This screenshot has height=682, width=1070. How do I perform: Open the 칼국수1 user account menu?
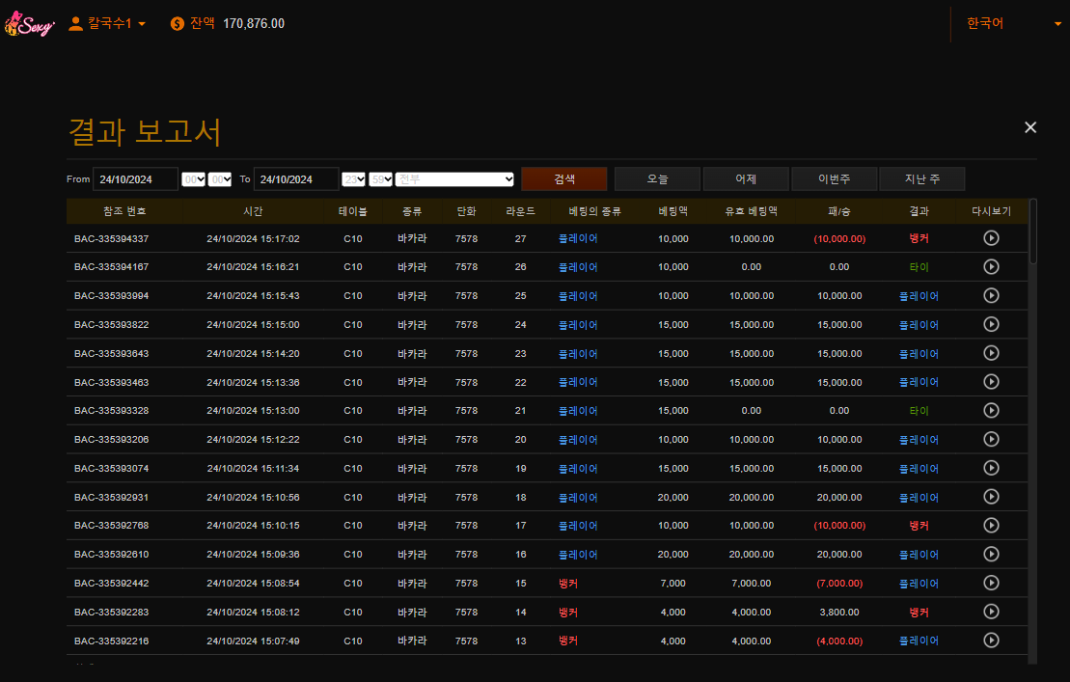(107, 24)
